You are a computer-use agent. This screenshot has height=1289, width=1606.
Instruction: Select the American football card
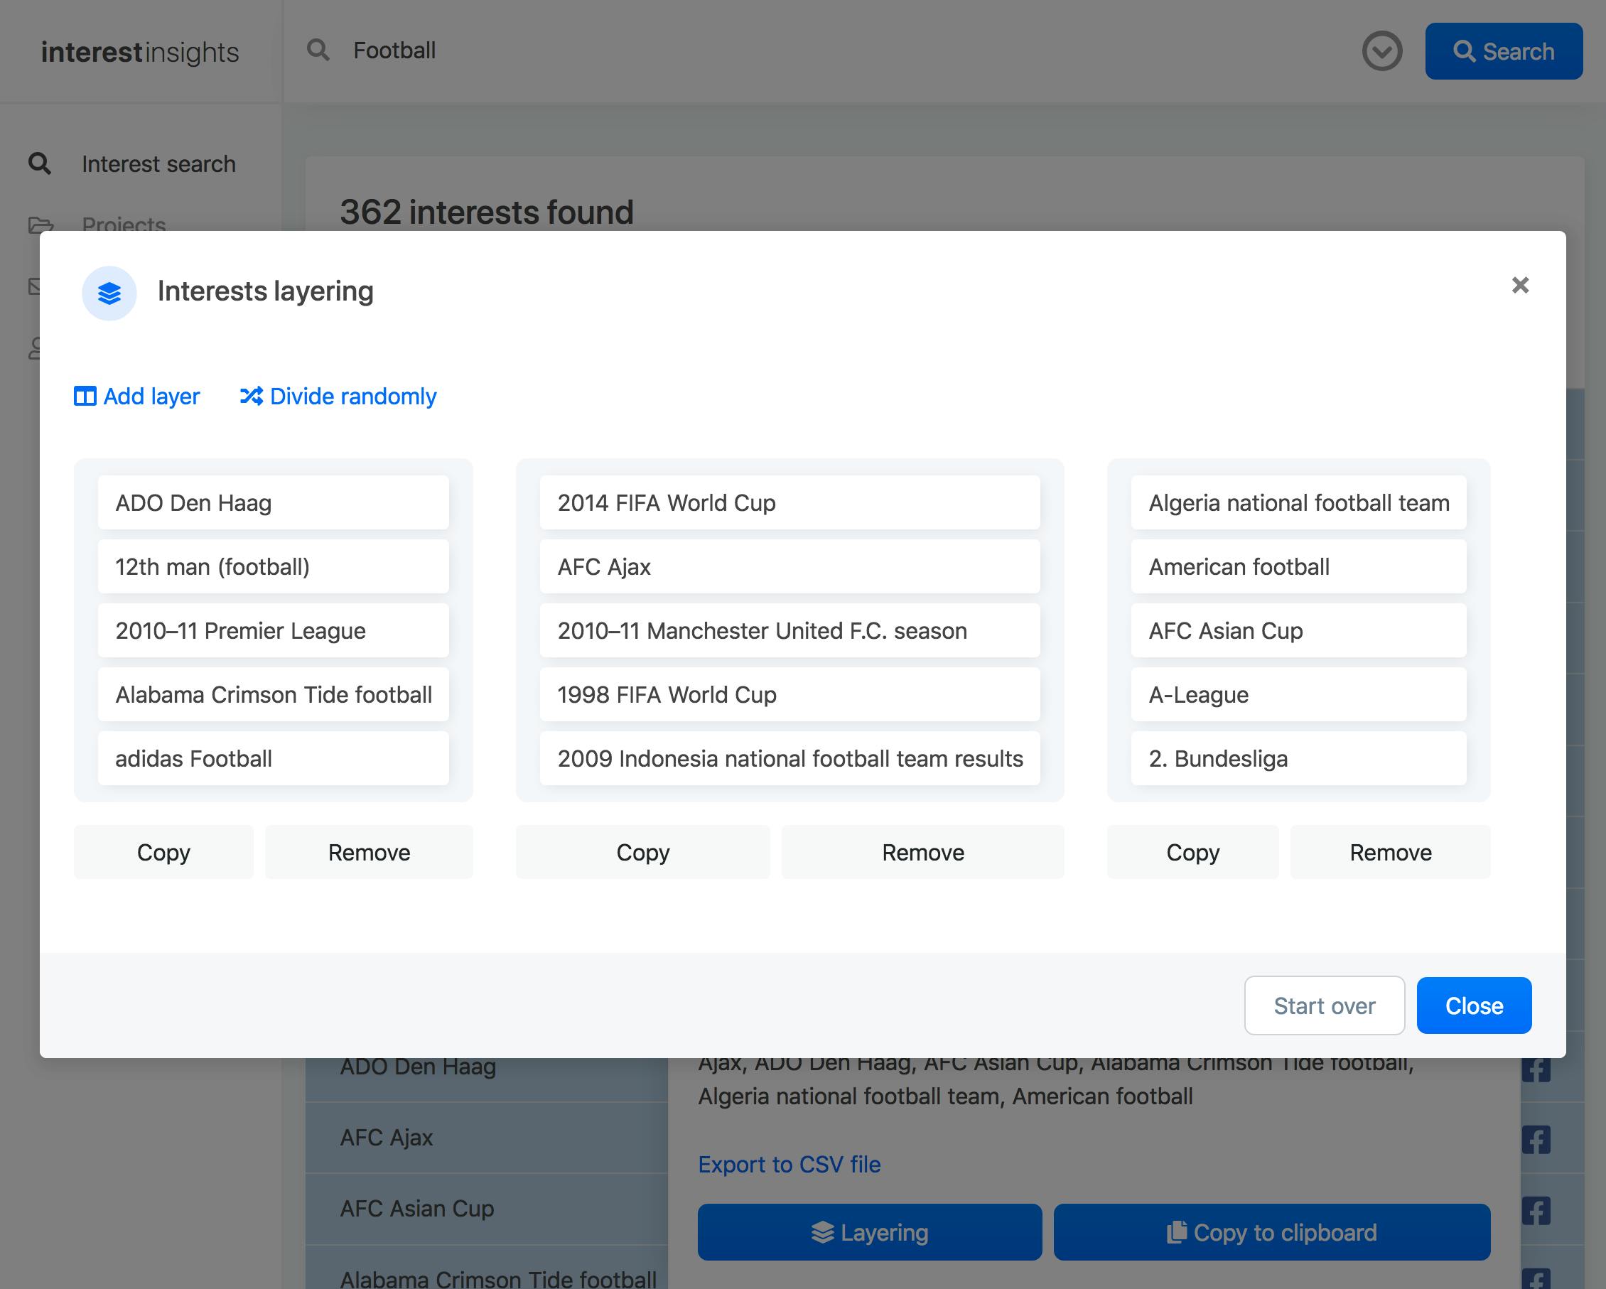1298,566
